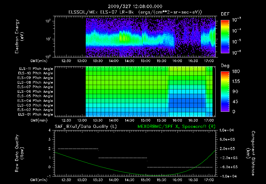The height and width of the screenshot is (184, 266).
Task: Click the 4 tick on Raw Data Quality axis
Action: click(49, 130)
